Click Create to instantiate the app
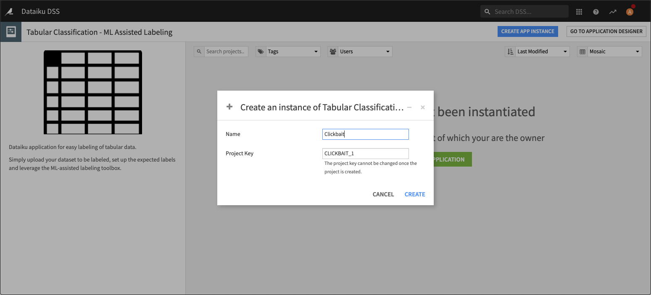The image size is (651, 295). (415, 194)
